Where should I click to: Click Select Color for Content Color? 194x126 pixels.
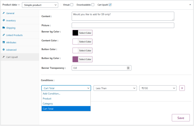pos(85,42)
